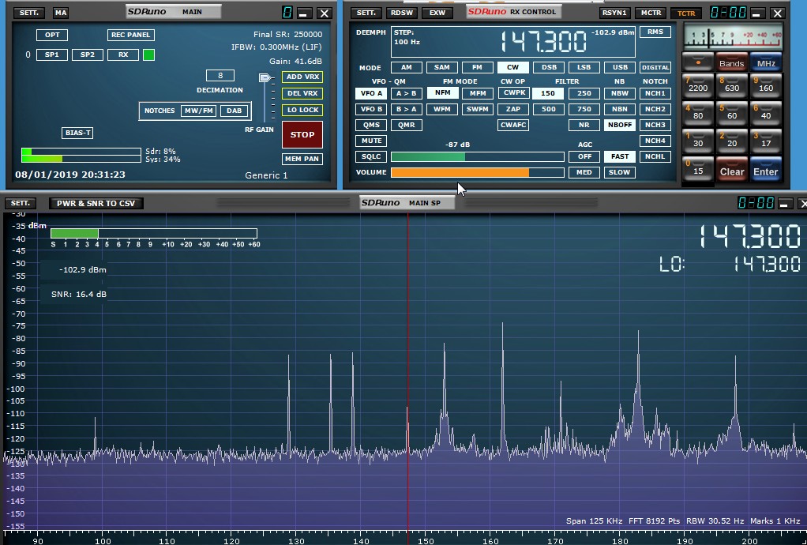The width and height of the screenshot is (807, 545).
Task: Select the 80 band keypad button
Action: [x=698, y=113]
